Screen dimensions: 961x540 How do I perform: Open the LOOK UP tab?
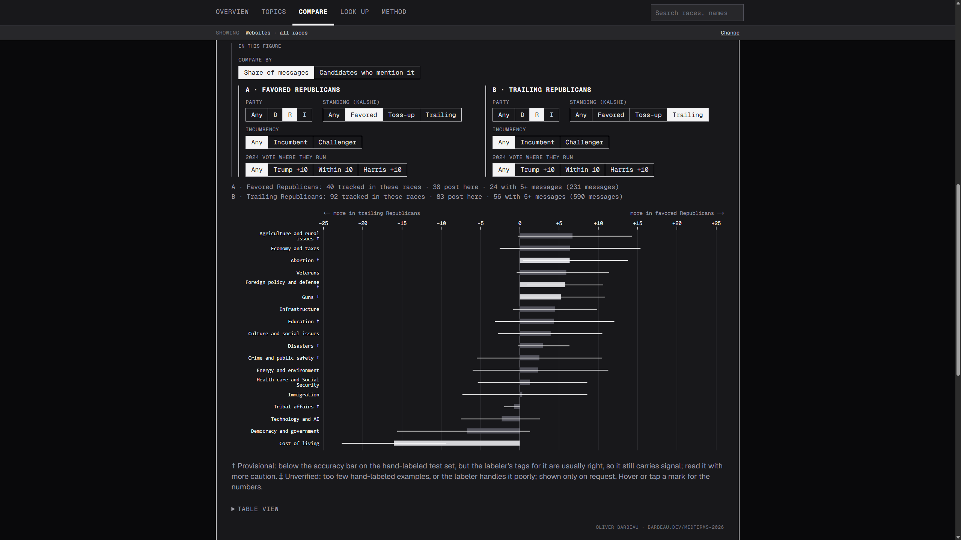pyautogui.click(x=354, y=12)
